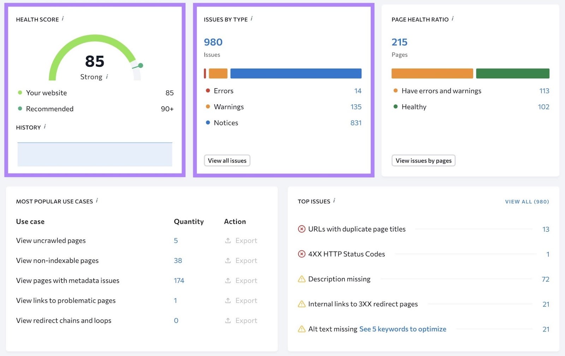Click the info icon next to History

point(45,127)
